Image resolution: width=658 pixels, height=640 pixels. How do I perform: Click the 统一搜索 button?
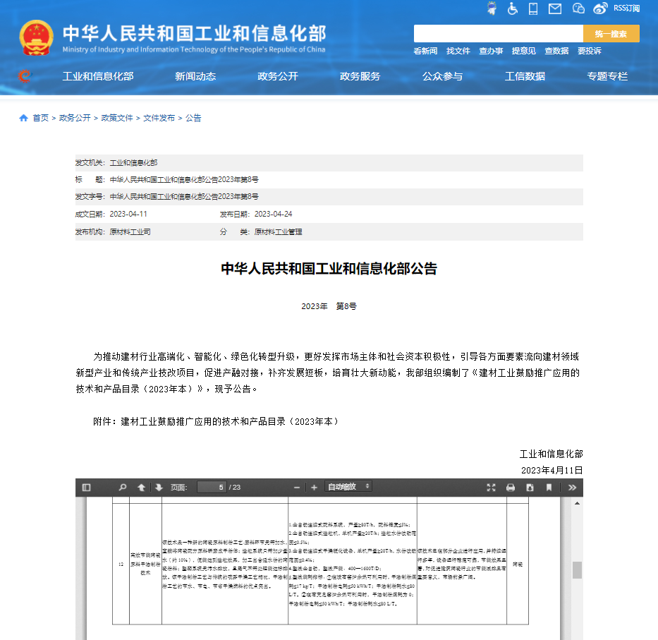[611, 33]
